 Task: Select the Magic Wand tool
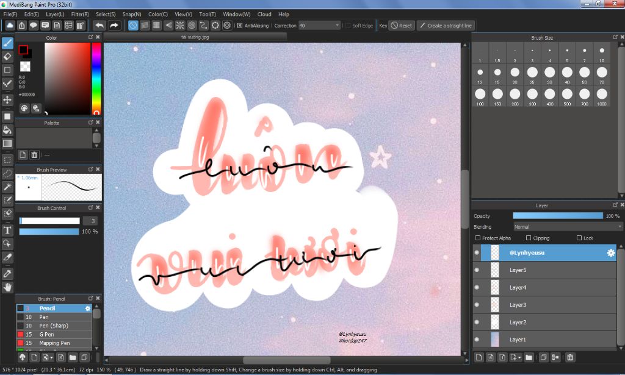[7, 187]
